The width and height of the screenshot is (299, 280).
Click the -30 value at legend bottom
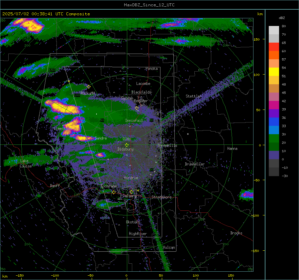285,176
